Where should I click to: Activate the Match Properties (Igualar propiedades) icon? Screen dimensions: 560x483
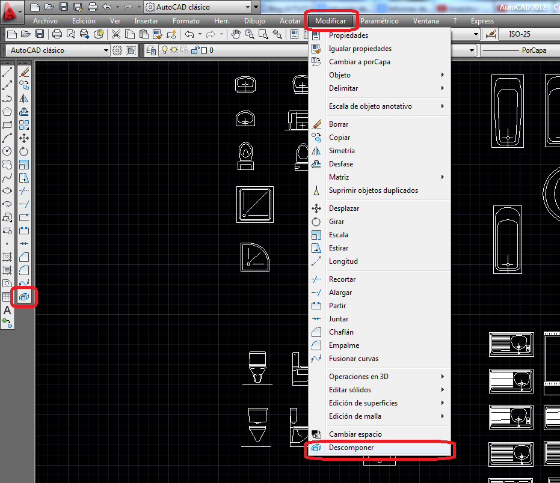pyautogui.click(x=315, y=49)
